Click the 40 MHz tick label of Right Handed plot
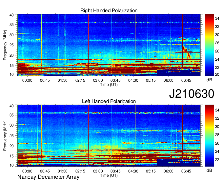 [11, 15]
